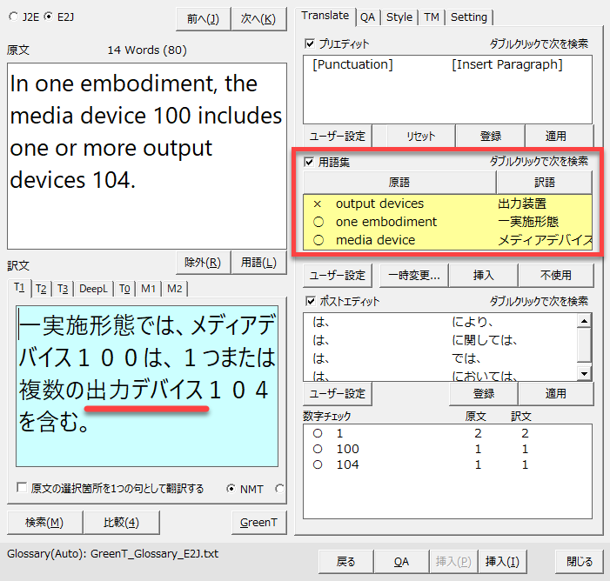Click the 閉じる close button
The height and width of the screenshot is (581, 610).
point(580,561)
